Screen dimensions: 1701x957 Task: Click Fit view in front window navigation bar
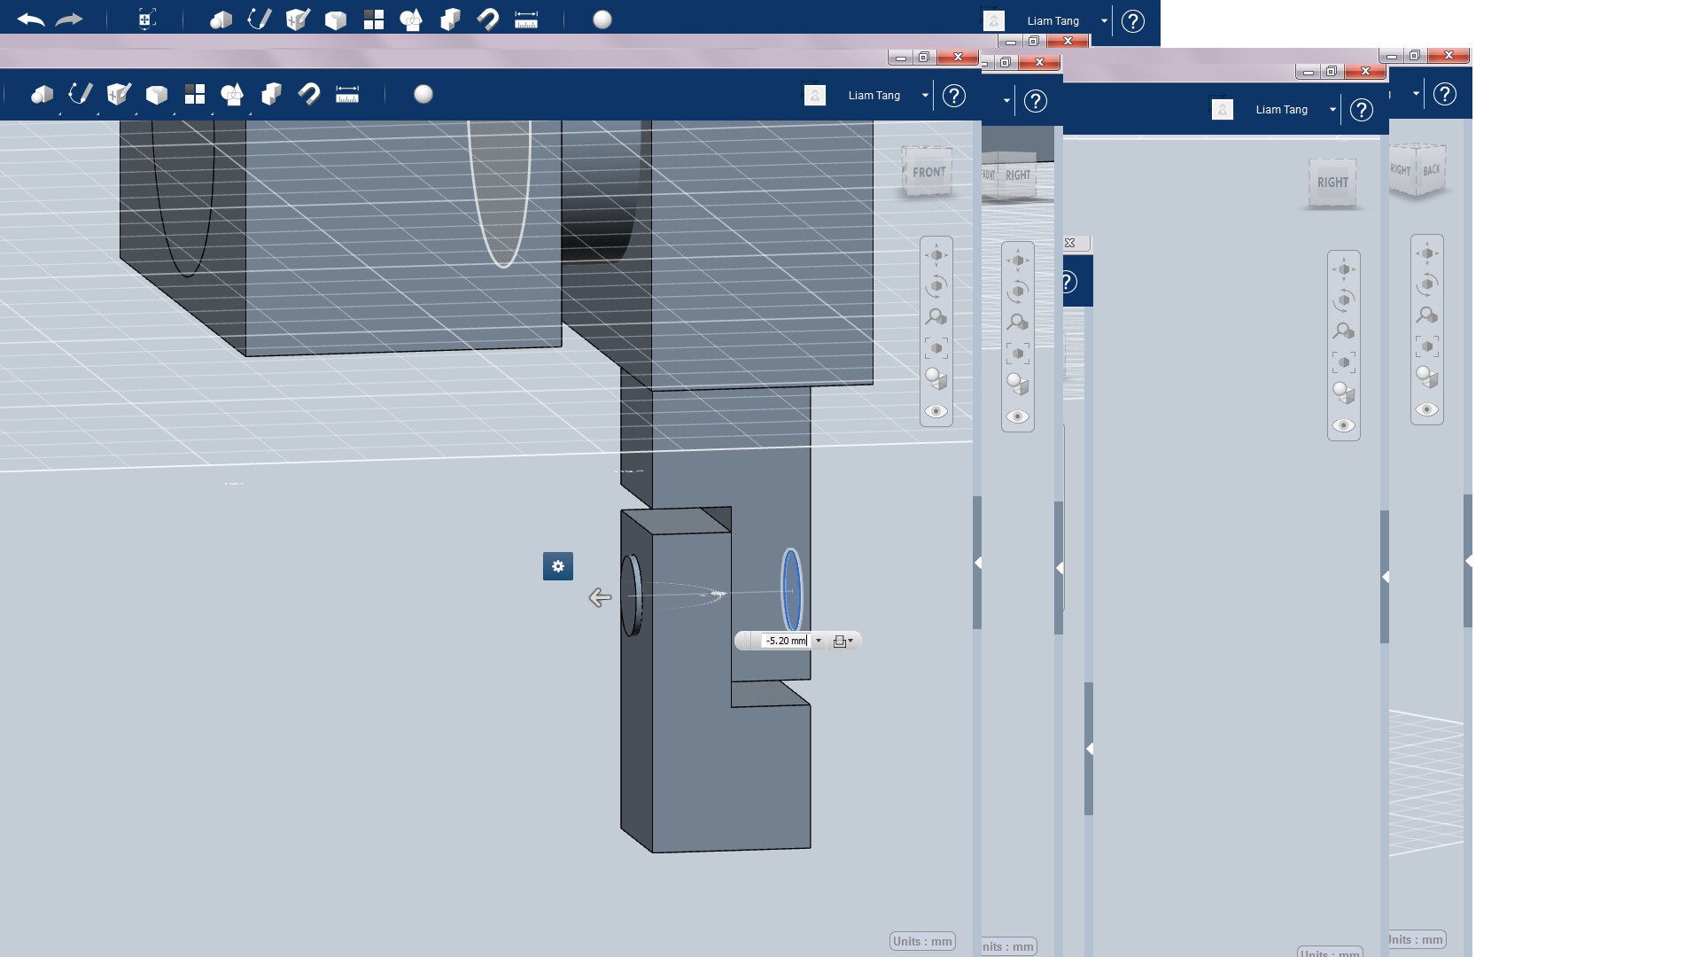click(x=936, y=348)
